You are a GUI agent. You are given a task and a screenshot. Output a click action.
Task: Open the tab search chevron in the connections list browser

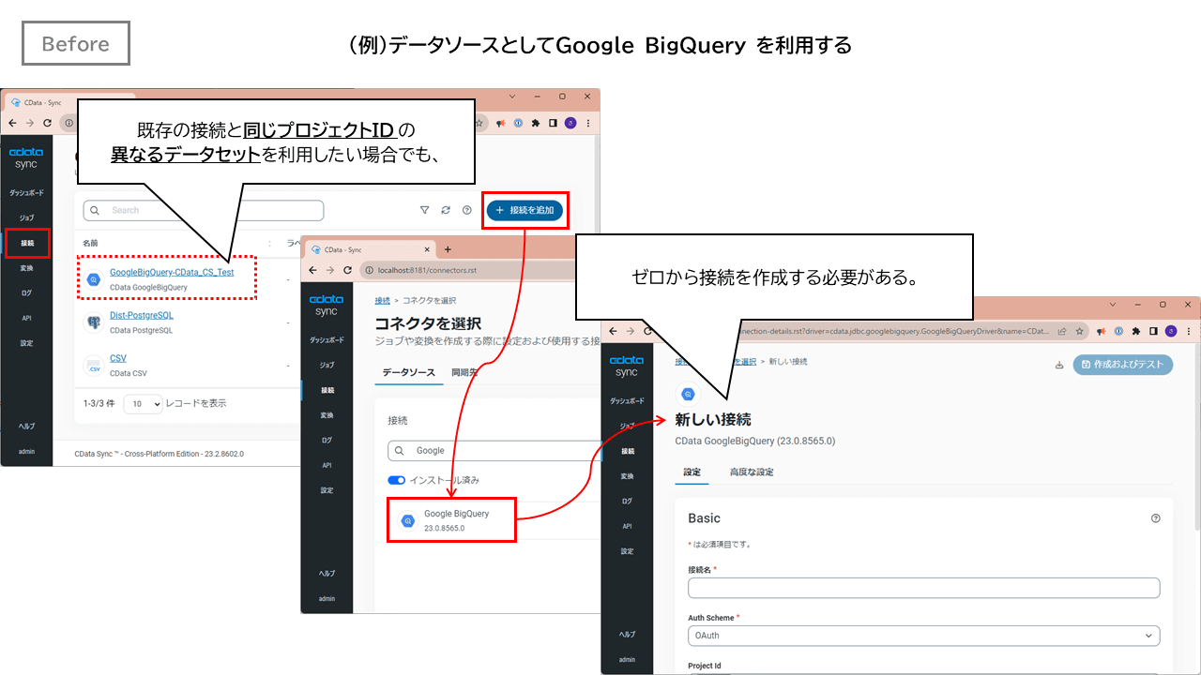pos(513,97)
